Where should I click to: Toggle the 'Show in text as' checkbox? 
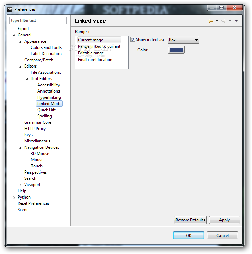[133, 40]
